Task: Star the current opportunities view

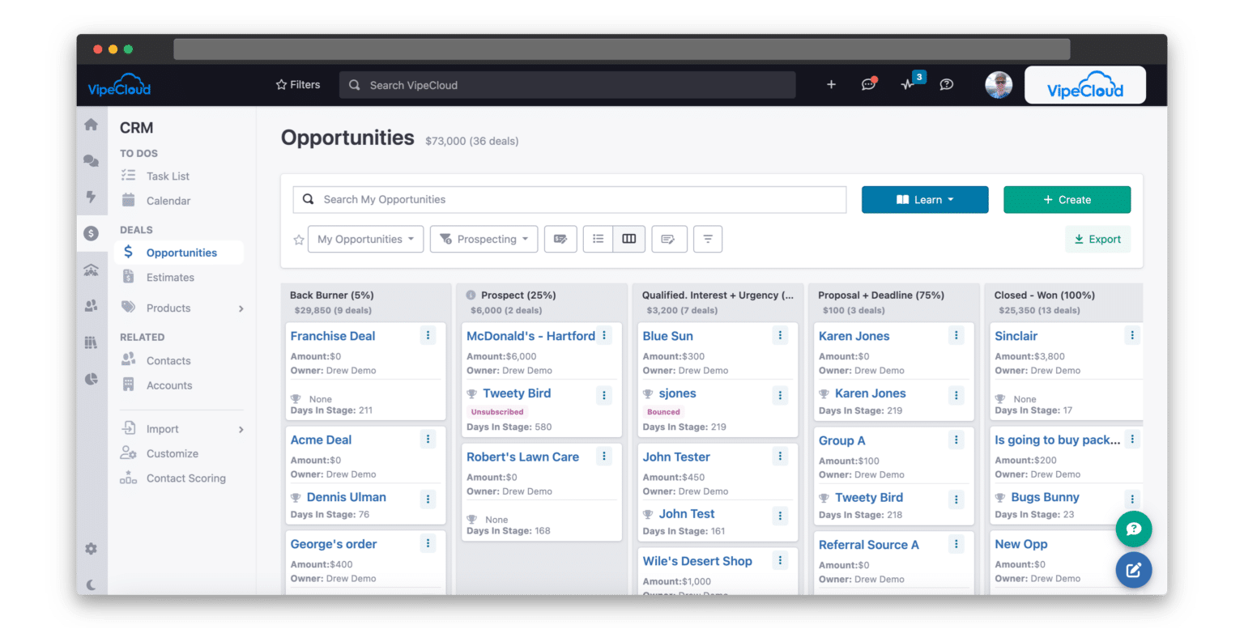Action: [x=298, y=239]
